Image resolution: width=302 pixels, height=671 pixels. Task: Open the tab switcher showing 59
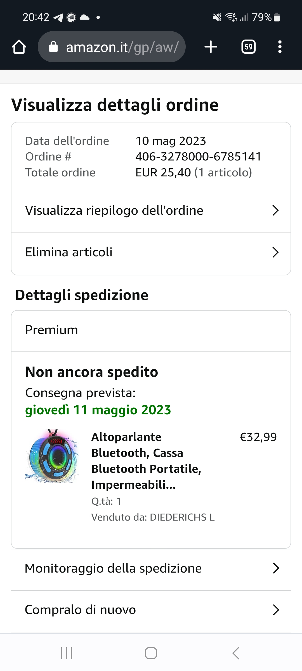pyautogui.click(x=248, y=47)
